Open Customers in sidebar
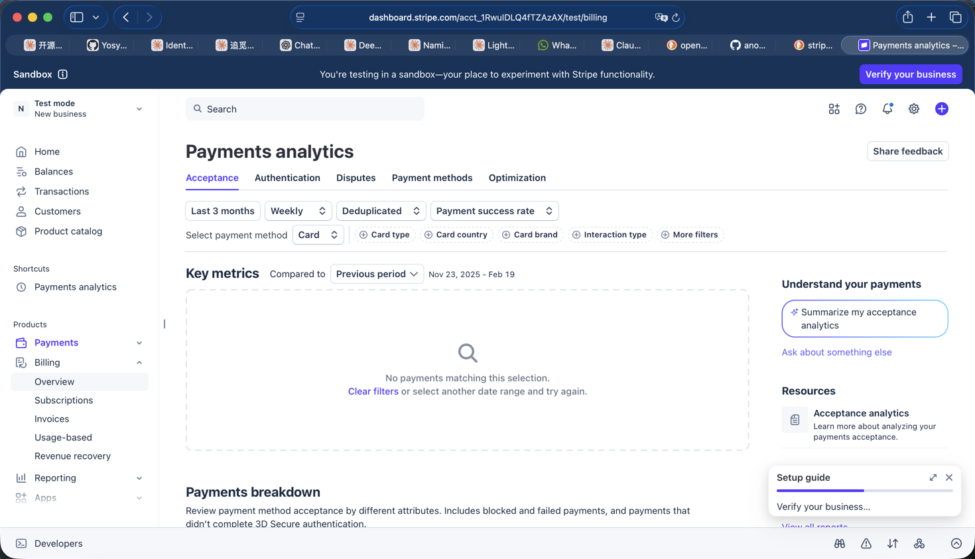The width and height of the screenshot is (975, 559). point(57,212)
